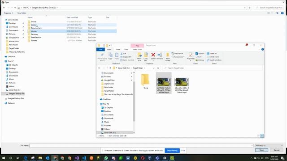The image size is (287, 161).
Task: Open the New item dropdown in the ribbon
Action: point(178,54)
